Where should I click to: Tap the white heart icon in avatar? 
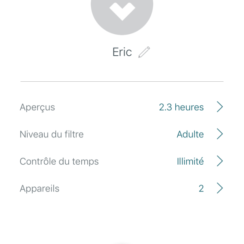[x=122, y=10]
